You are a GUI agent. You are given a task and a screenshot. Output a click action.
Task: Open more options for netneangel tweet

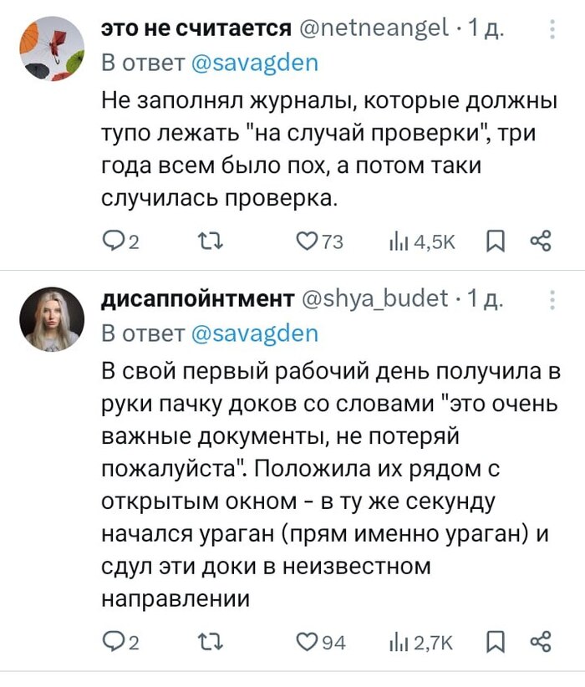pyautogui.click(x=552, y=31)
